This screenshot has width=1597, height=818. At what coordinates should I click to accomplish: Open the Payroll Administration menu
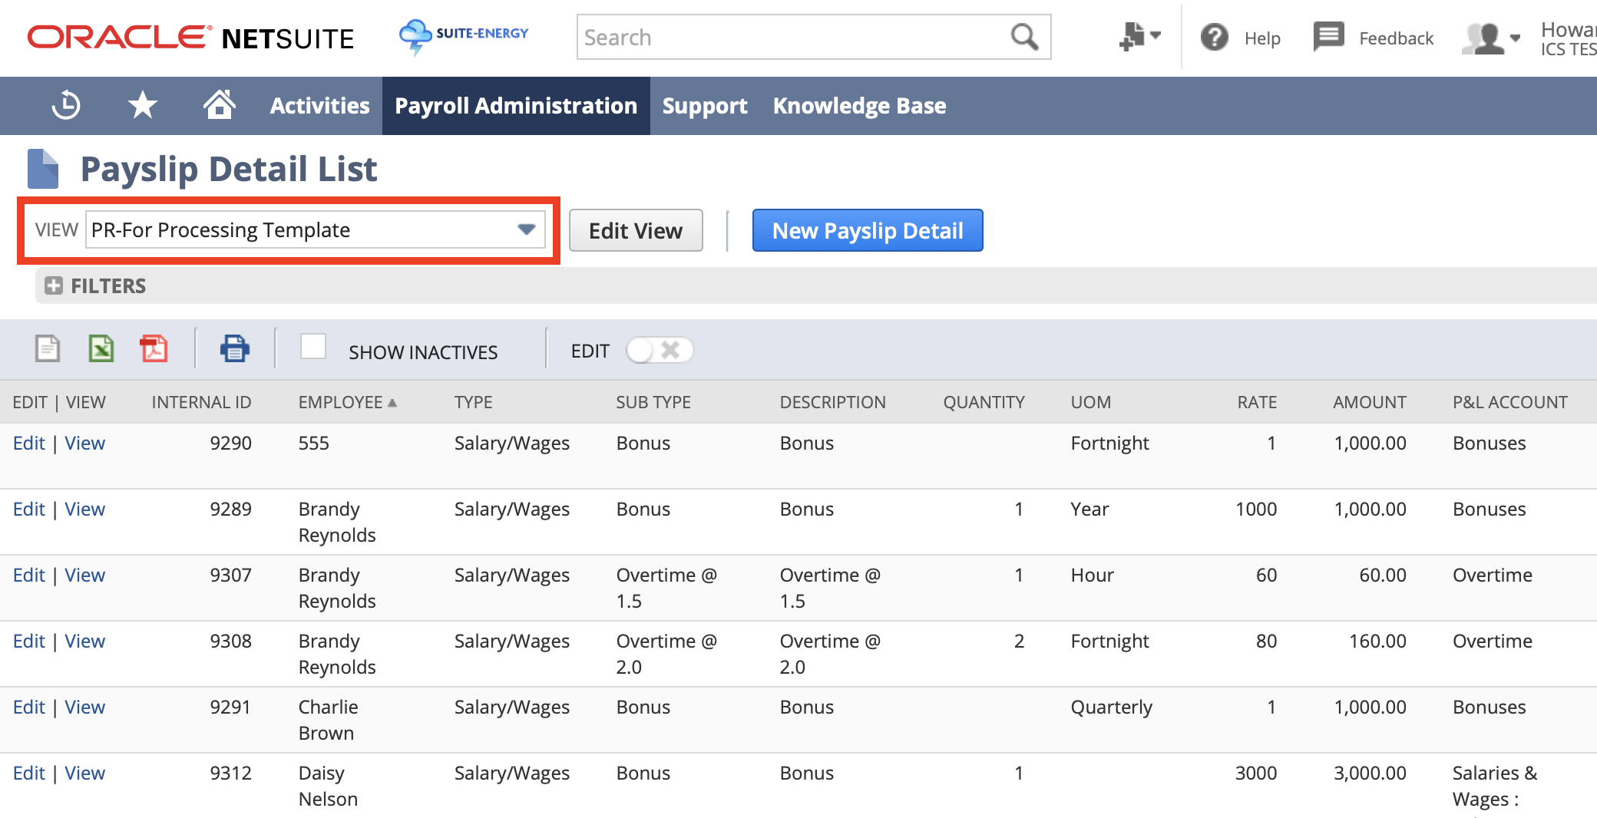515,105
